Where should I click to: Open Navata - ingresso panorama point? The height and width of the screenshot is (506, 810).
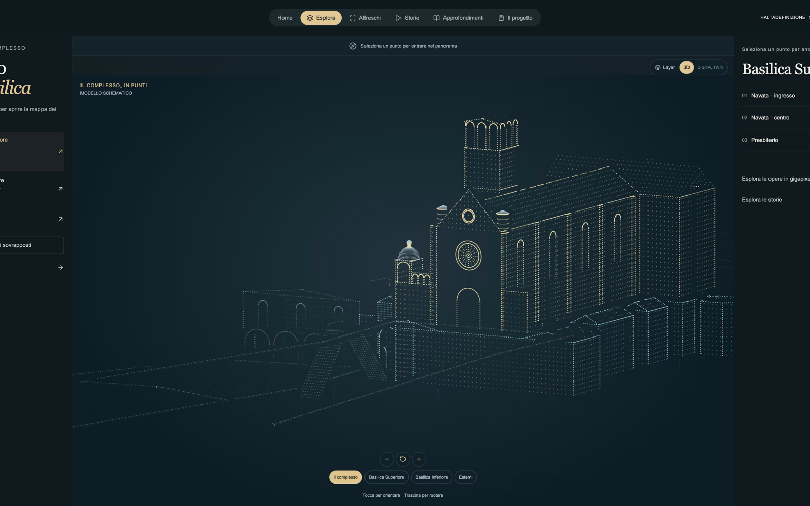coord(775,96)
